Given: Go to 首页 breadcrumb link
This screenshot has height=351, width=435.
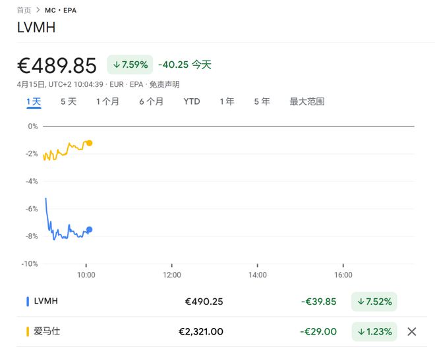Looking at the screenshot, I should 24,11.
